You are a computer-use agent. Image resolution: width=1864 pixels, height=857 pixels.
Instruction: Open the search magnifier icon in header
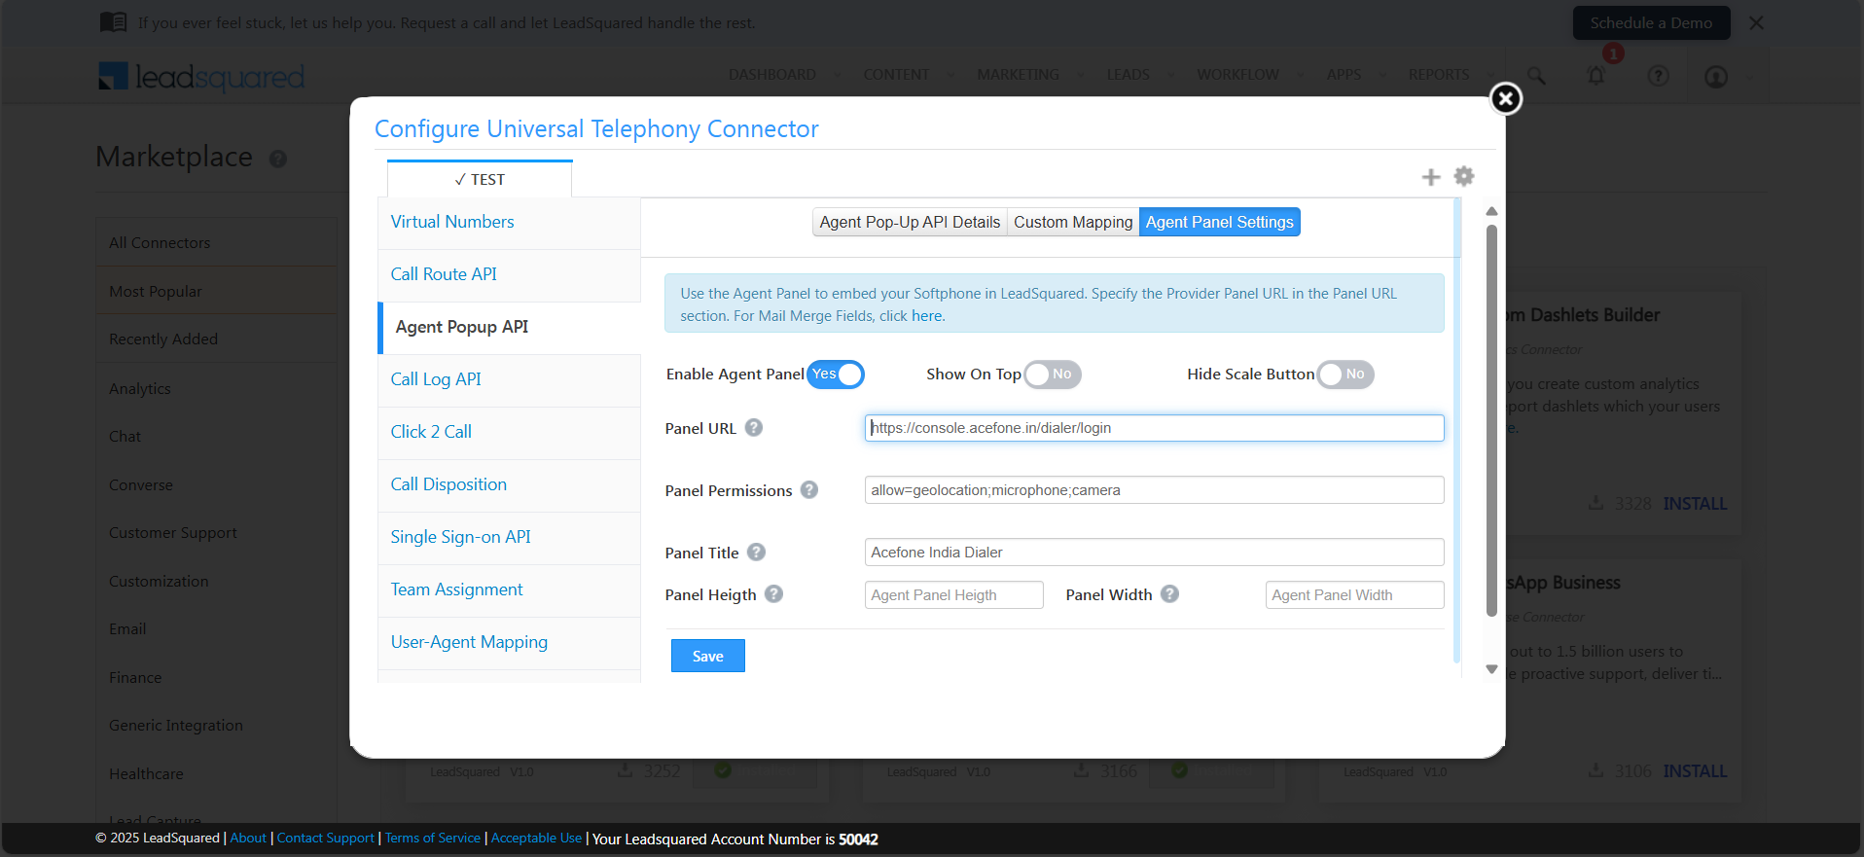click(x=1536, y=75)
